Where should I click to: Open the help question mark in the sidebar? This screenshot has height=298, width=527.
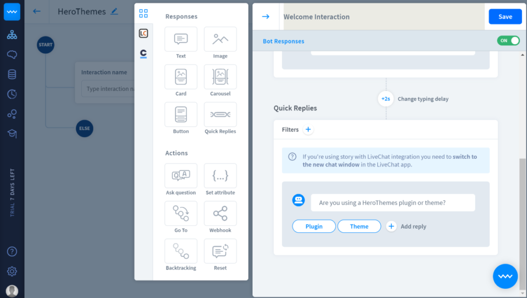[11, 252]
